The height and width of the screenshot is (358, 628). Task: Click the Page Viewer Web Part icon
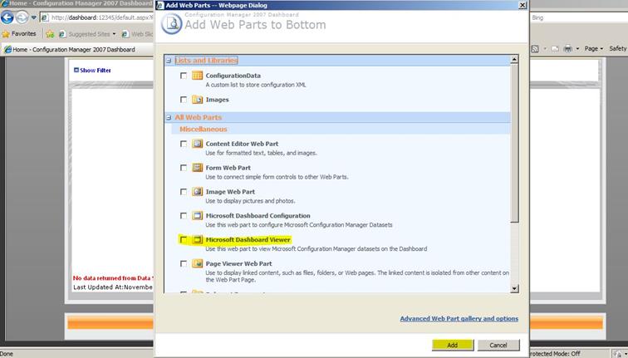pyautogui.click(x=197, y=263)
